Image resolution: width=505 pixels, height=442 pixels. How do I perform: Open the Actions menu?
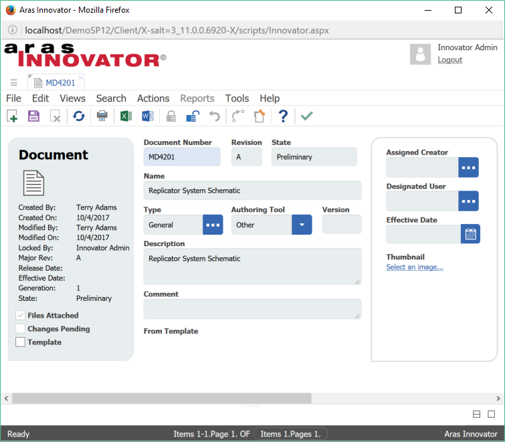point(153,98)
